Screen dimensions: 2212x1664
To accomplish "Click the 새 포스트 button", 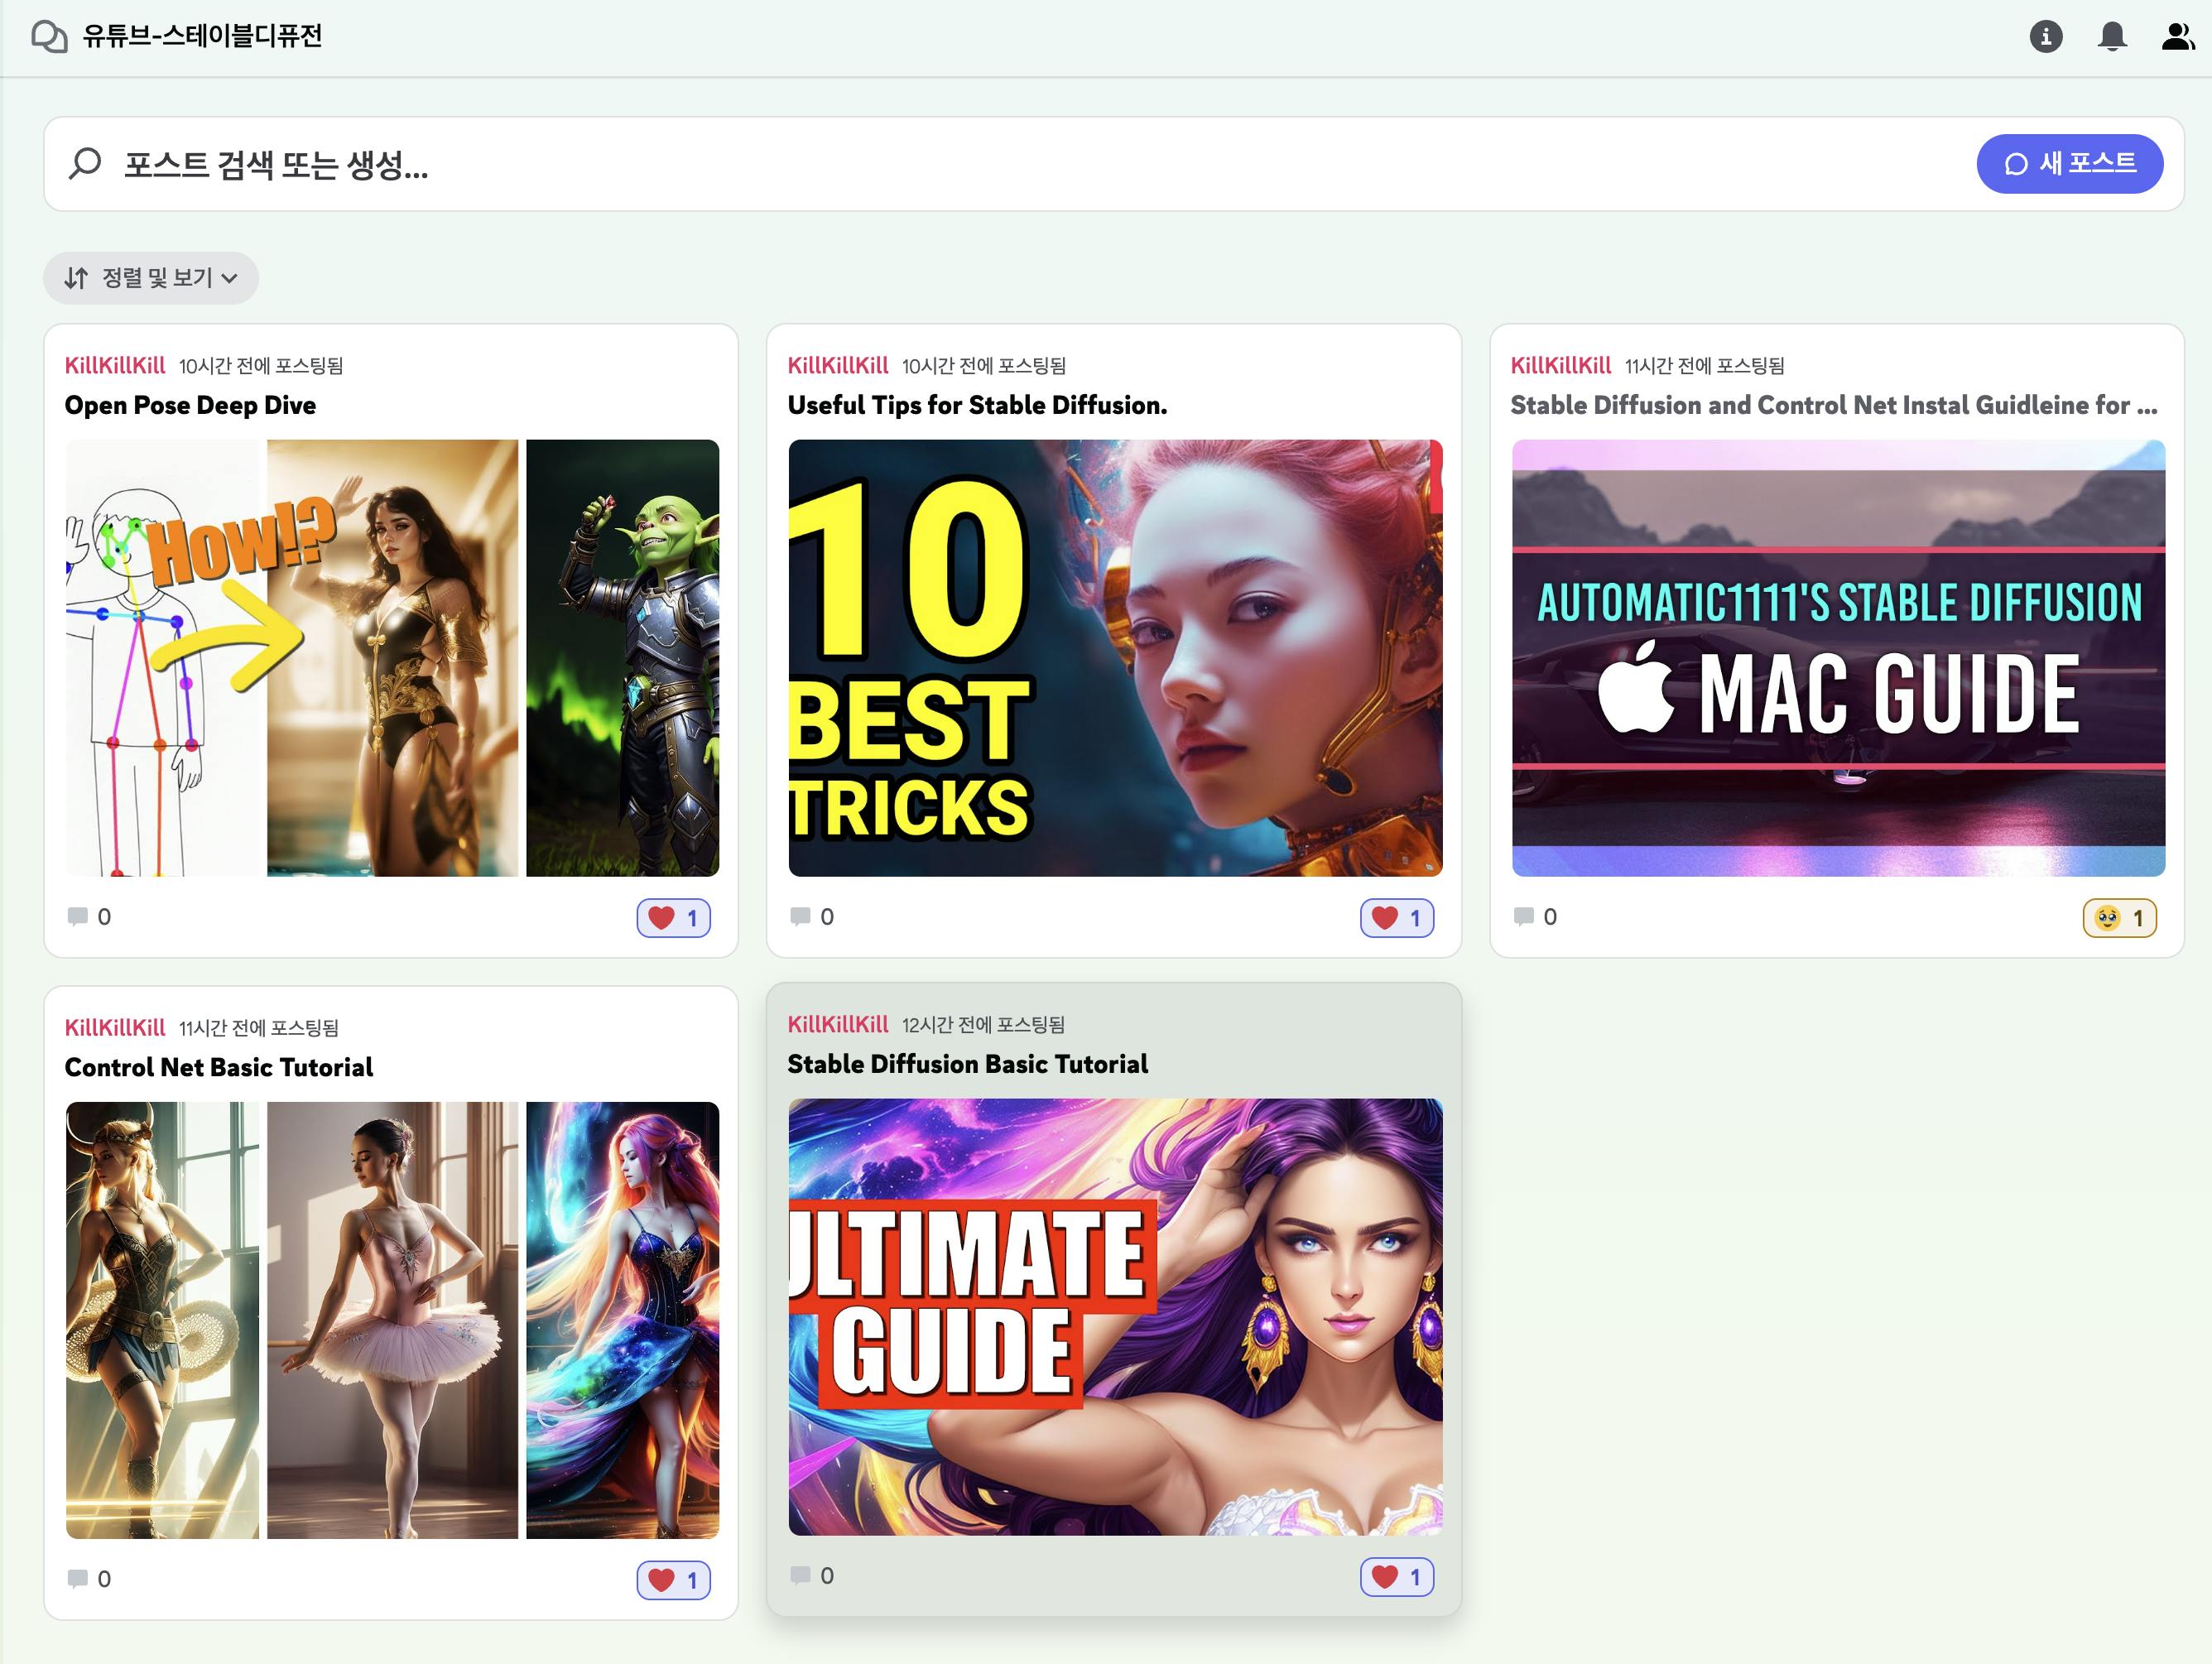I will (x=2070, y=163).
